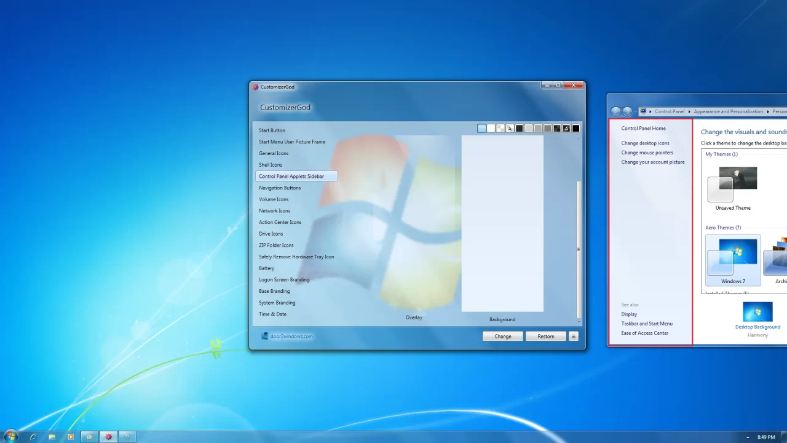Switch to the Shell Icons category
This screenshot has height=443, width=787.
tap(271, 164)
